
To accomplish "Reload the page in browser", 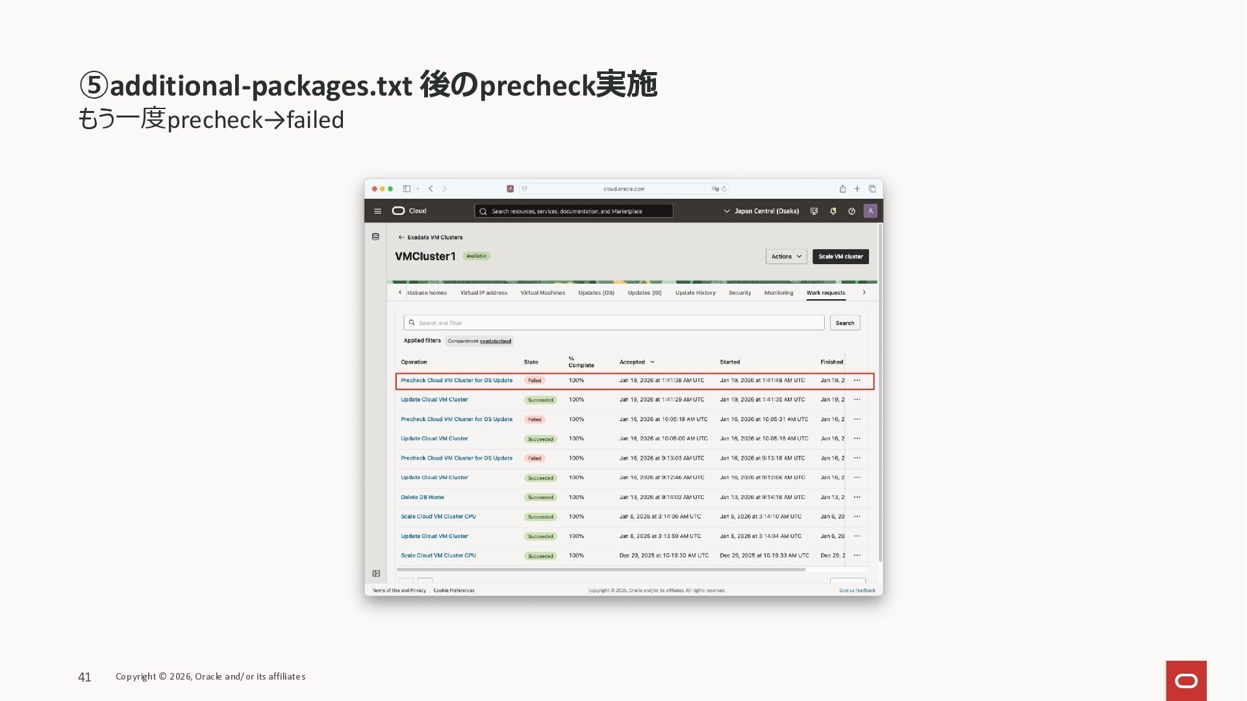I will [x=724, y=189].
